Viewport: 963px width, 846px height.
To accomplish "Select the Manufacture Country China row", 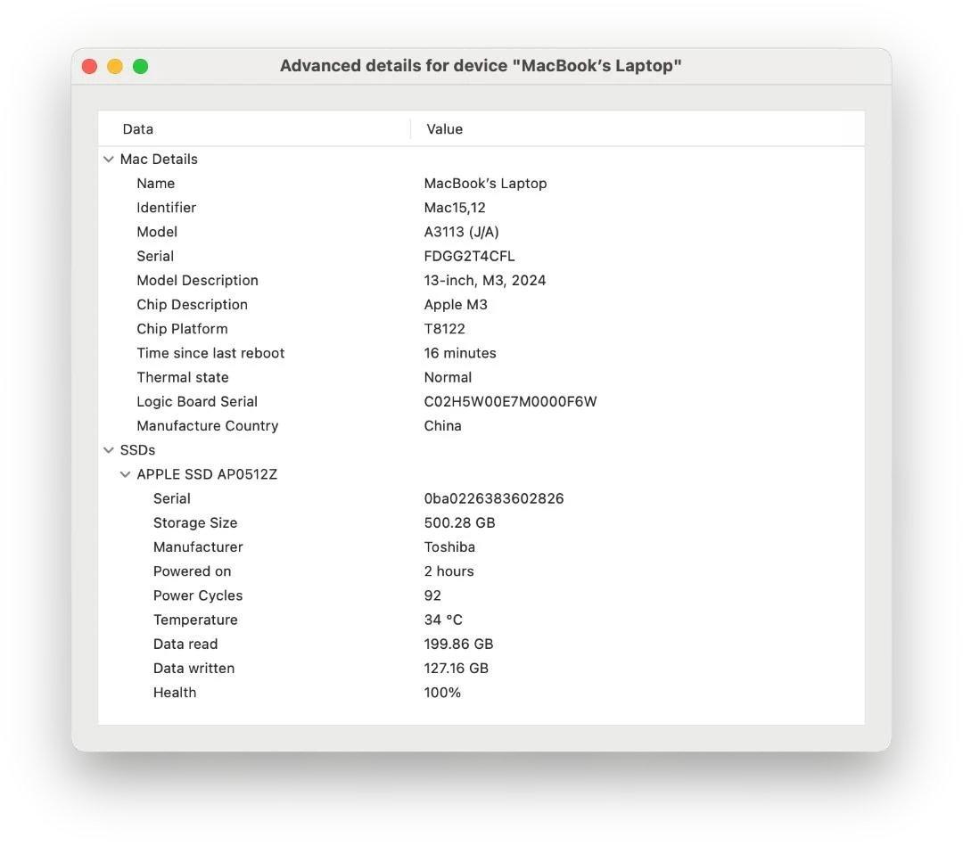I will (x=442, y=425).
